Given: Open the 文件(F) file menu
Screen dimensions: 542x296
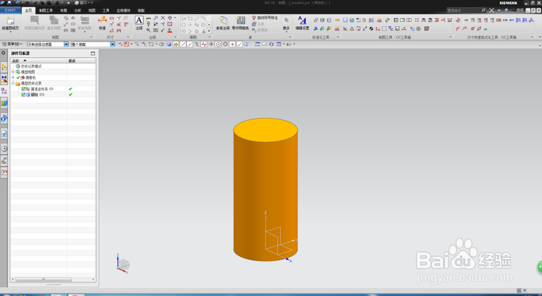Looking at the screenshot, I should 10,10.
